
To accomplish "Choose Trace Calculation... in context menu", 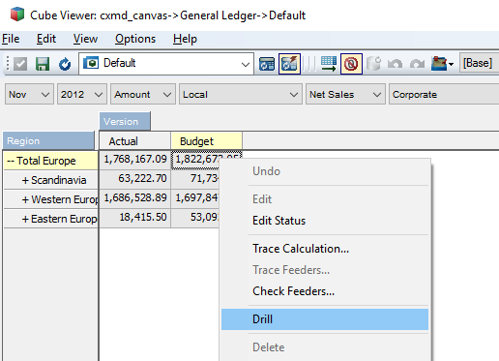I will 301,249.
